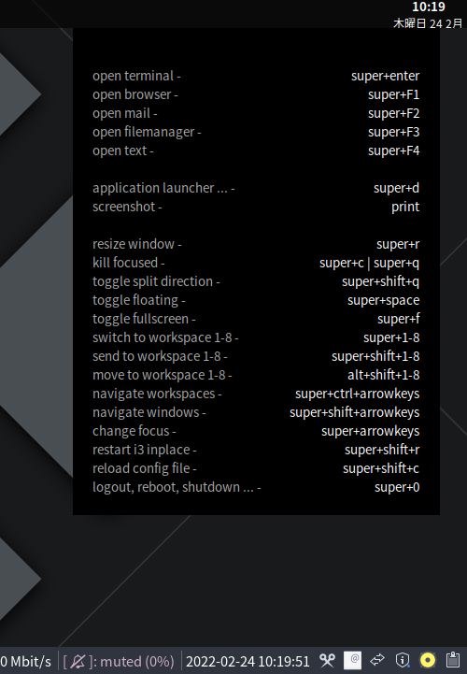Image resolution: width=467 pixels, height=674 pixels.
Task: Click the 'super+F1' shortcut text
Action: [x=394, y=94]
